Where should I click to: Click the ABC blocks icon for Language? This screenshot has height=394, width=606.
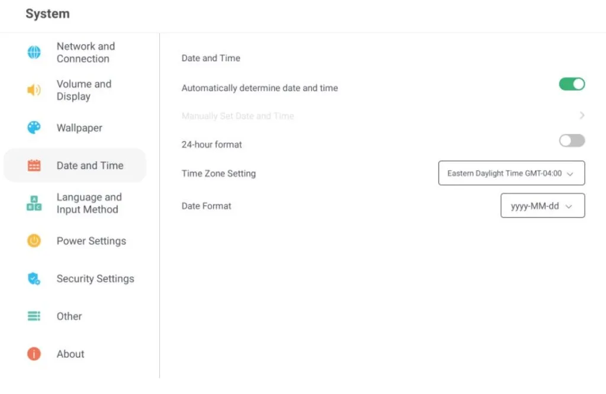34,203
